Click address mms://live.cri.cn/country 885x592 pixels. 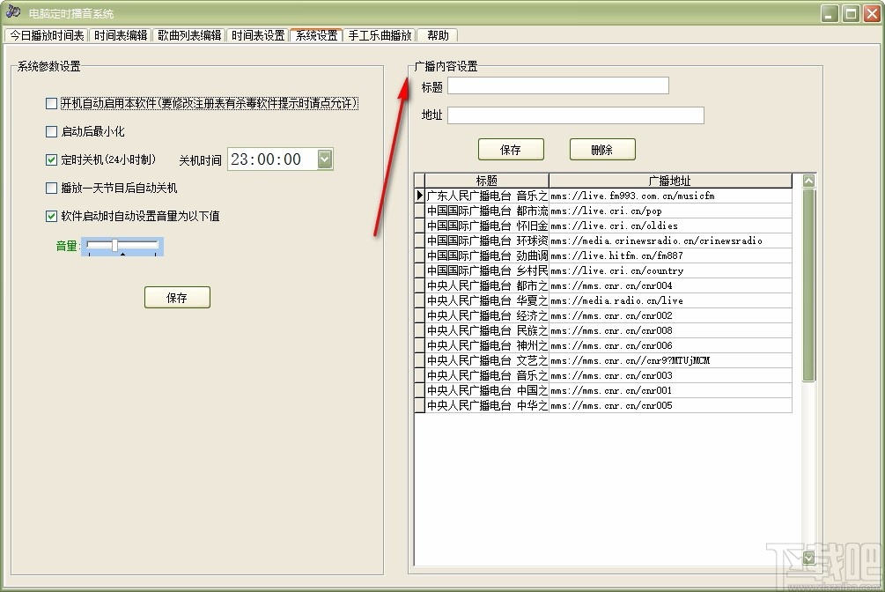[x=617, y=270]
